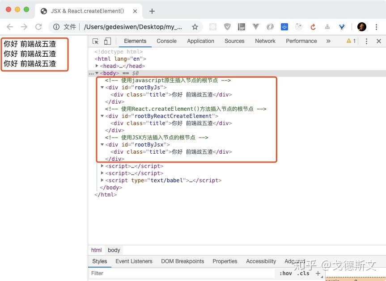Expand the text/babel script node
Viewport: 386px width, 281px height.
(x=102, y=180)
